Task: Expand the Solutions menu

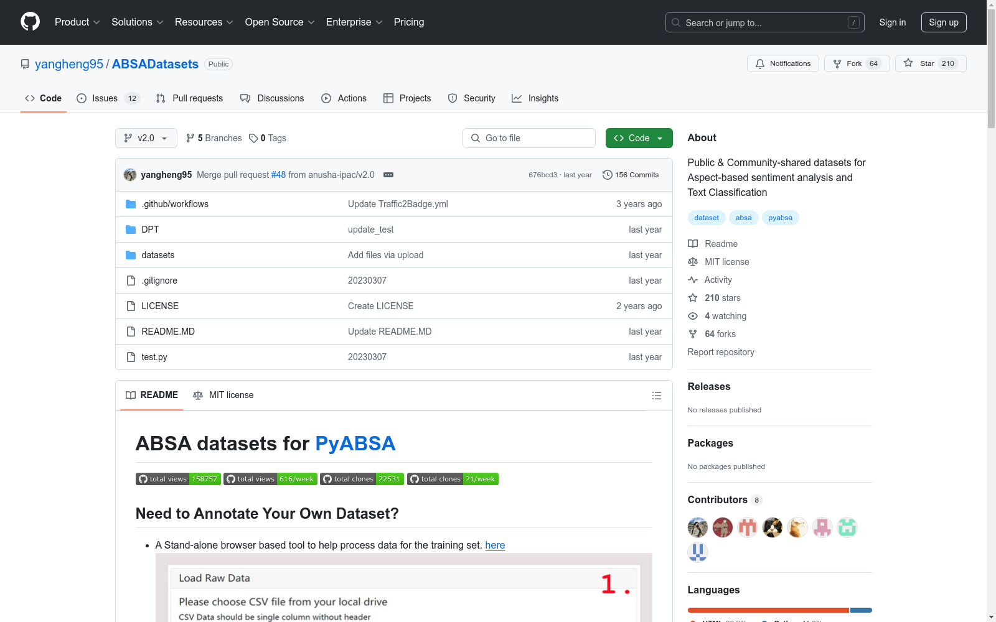Action: [138, 22]
